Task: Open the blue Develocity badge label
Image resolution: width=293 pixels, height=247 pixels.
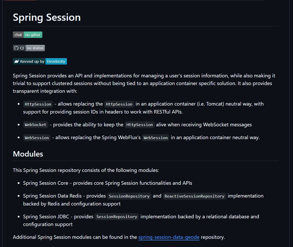Action: click(x=56, y=61)
